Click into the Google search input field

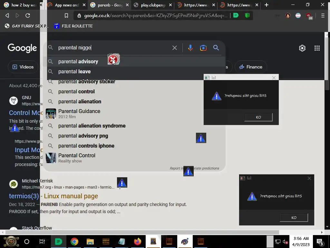(x=114, y=48)
